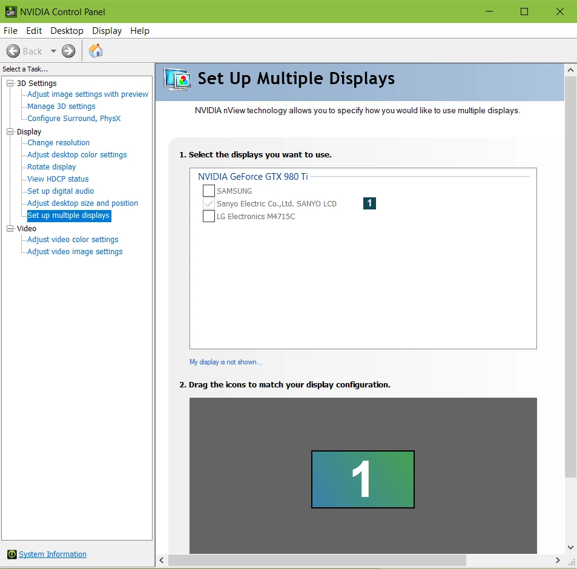
Task: Select display 1 thumbnail in the layout area
Action: click(x=363, y=479)
